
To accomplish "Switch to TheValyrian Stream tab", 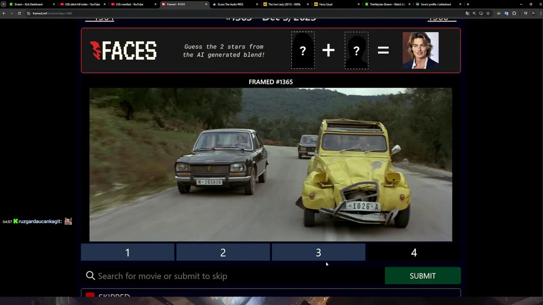I will tap(387, 4).
